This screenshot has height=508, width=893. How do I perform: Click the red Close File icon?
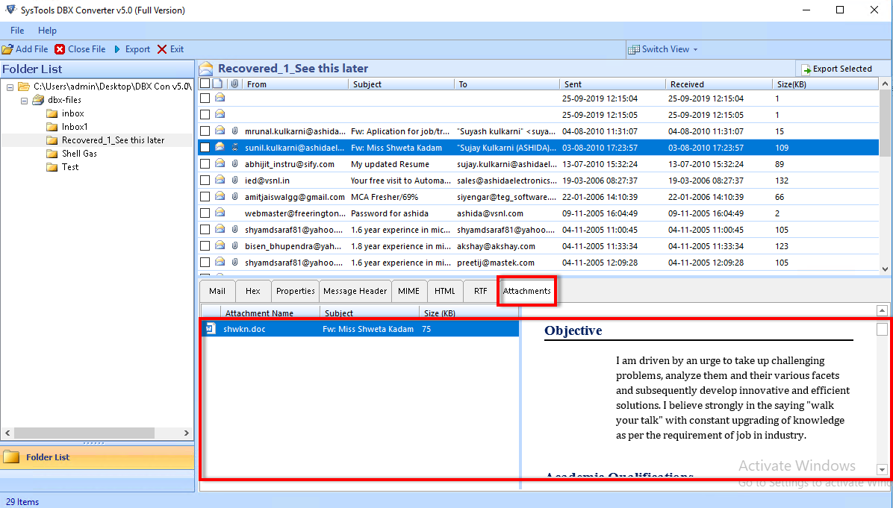pyautogui.click(x=60, y=49)
